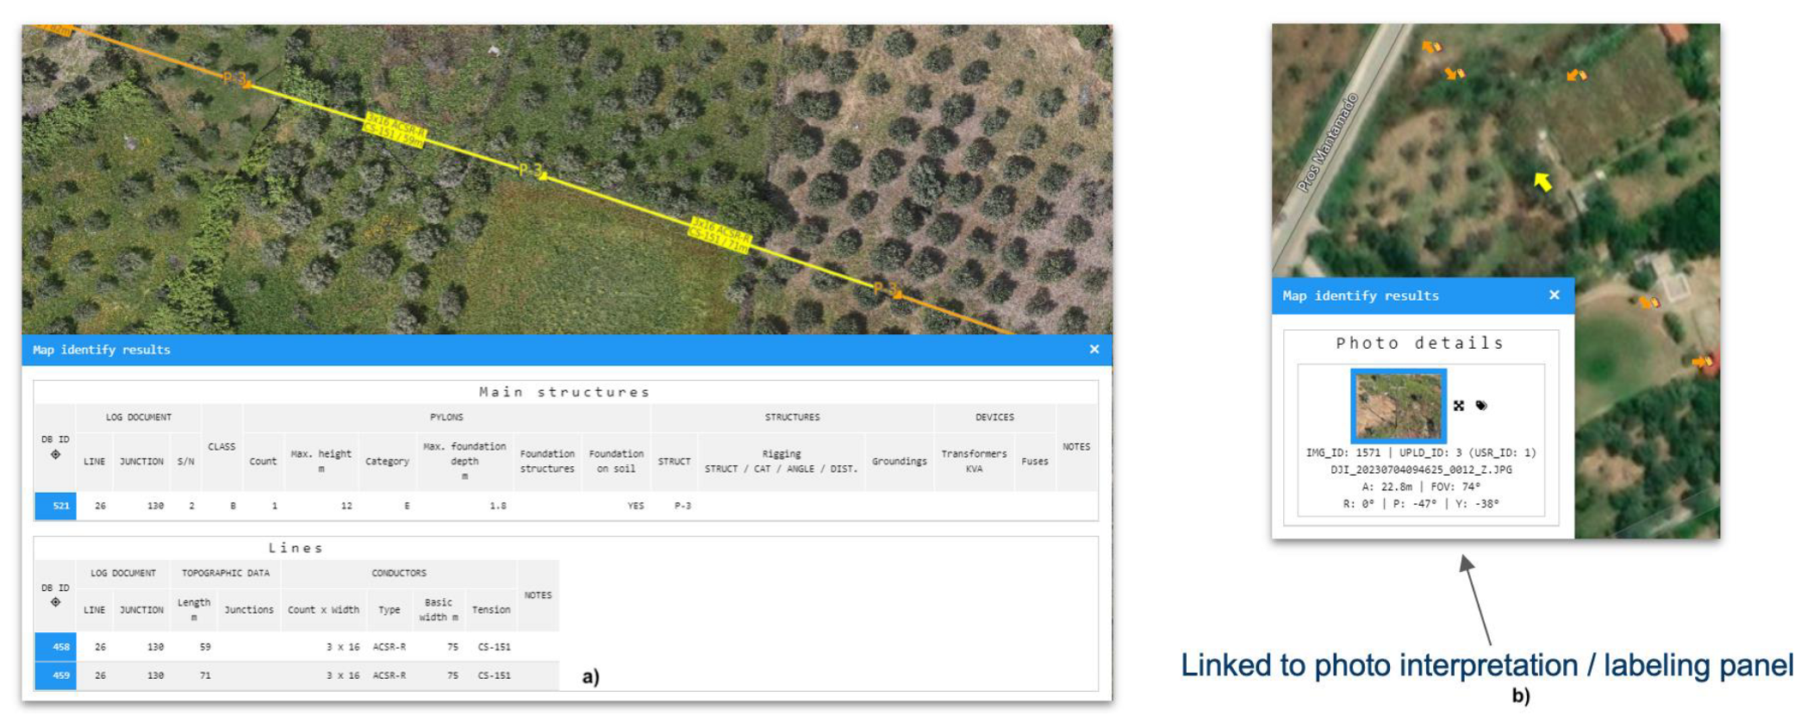Click the tag icon next to the photo thumbnail

(x=1481, y=406)
